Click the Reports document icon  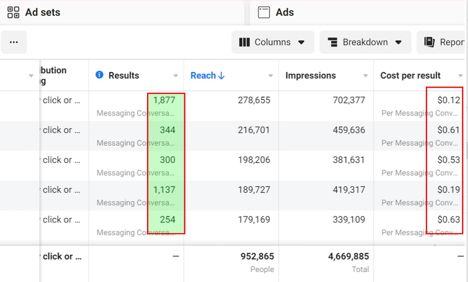tap(429, 42)
